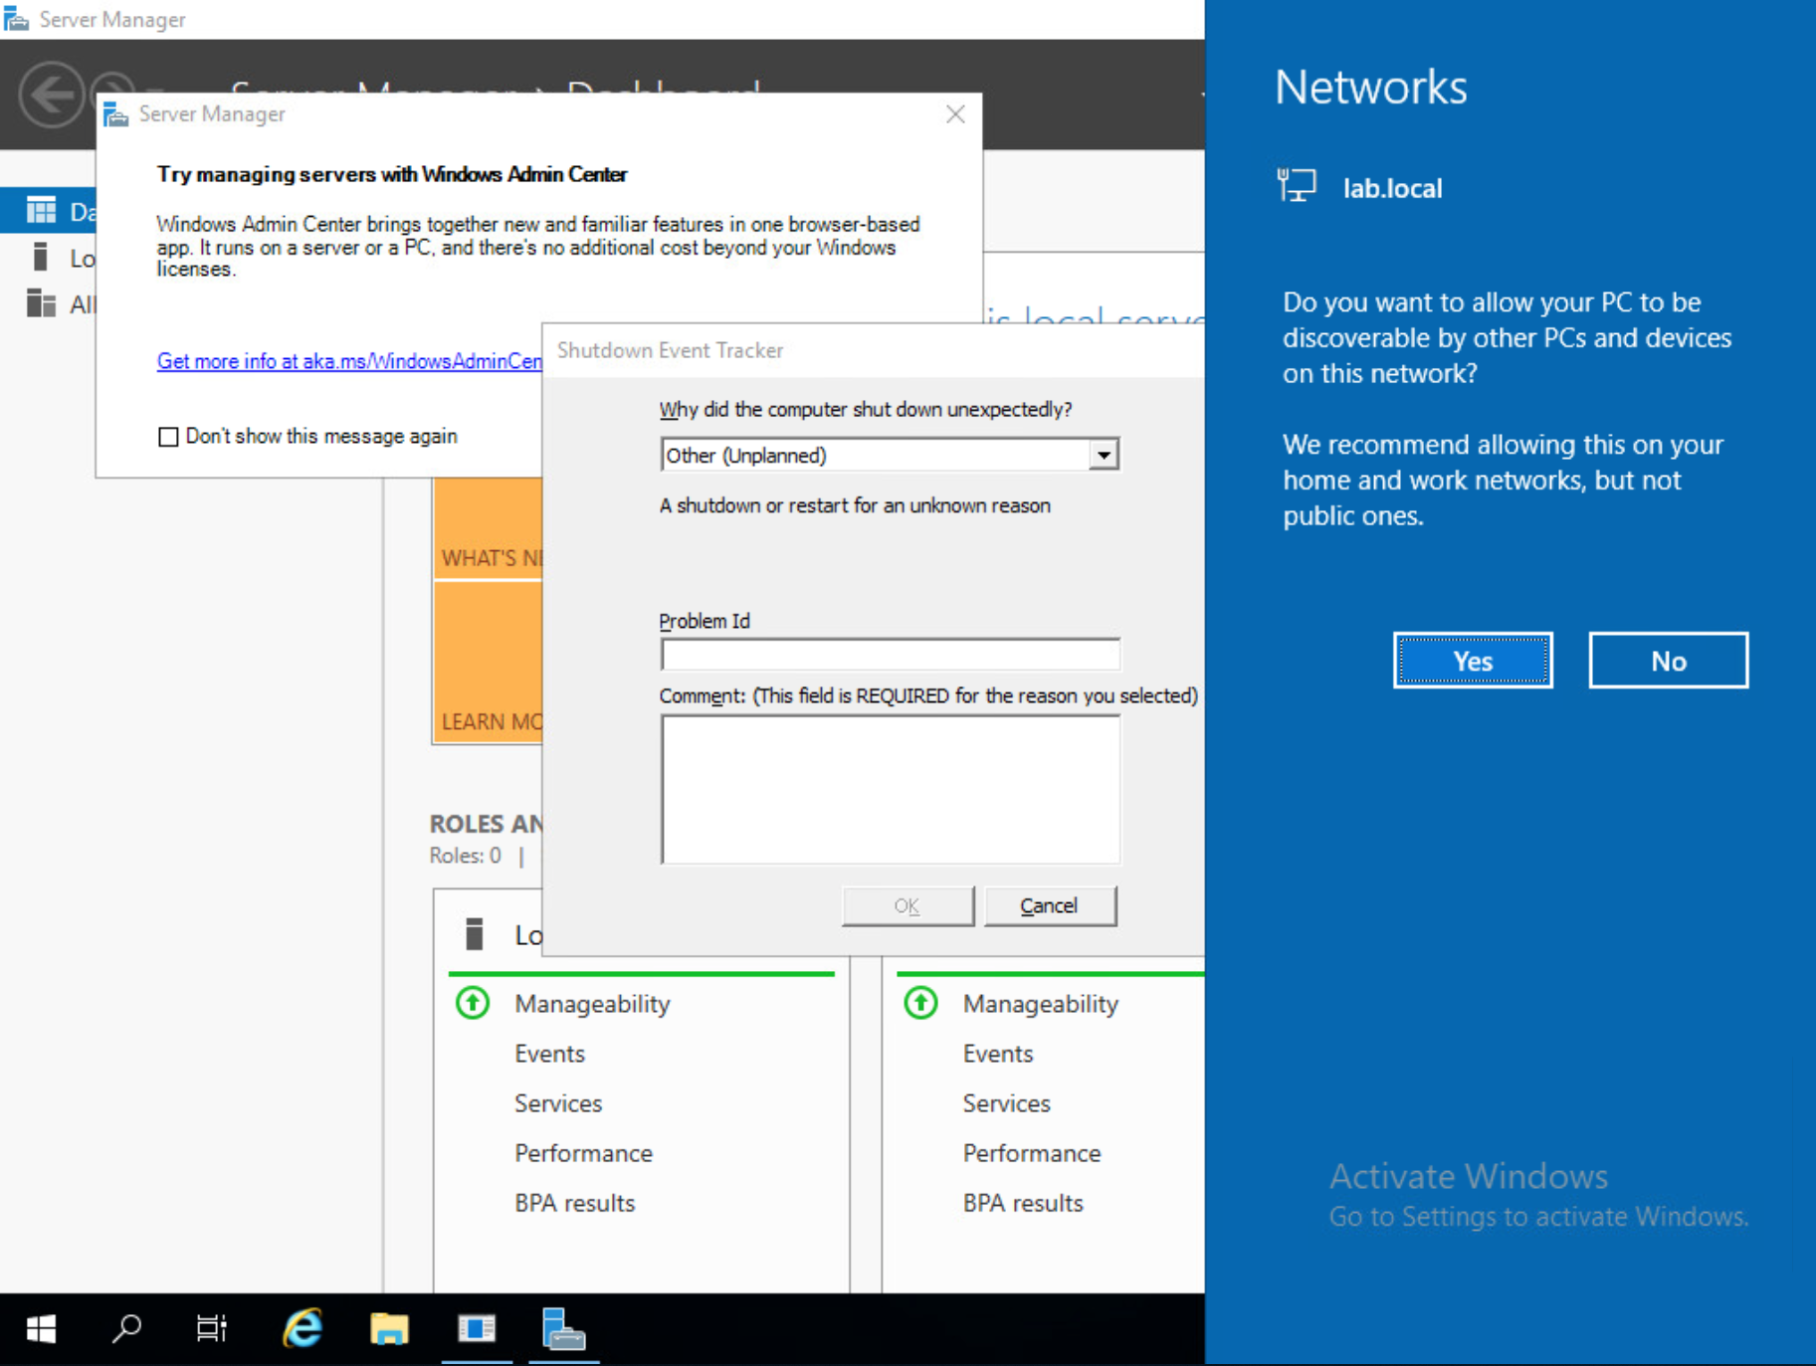1816x1366 pixels.
Task: Close the Windows Admin Center dialog
Action: [955, 114]
